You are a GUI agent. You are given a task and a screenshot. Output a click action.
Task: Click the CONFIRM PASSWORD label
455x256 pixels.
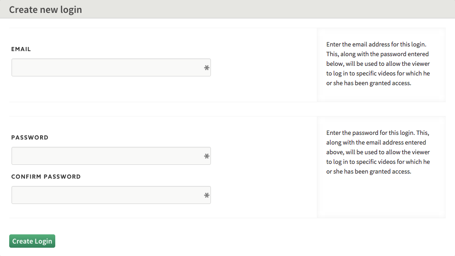tap(46, 177)
